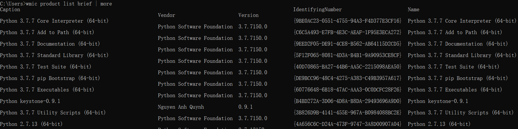Image resolution: width=518 pixels, height=129 pixels.
Task: Click the Nguyen Anh Quynh vendor entry
Action: pyautogui.click(x=181, y=107)
